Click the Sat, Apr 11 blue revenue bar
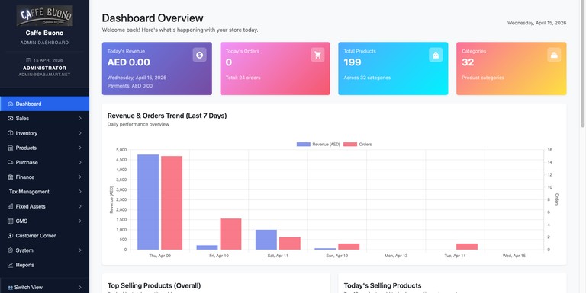The width and height of the screenshot is (586, 293). click(x=266, y=240)
